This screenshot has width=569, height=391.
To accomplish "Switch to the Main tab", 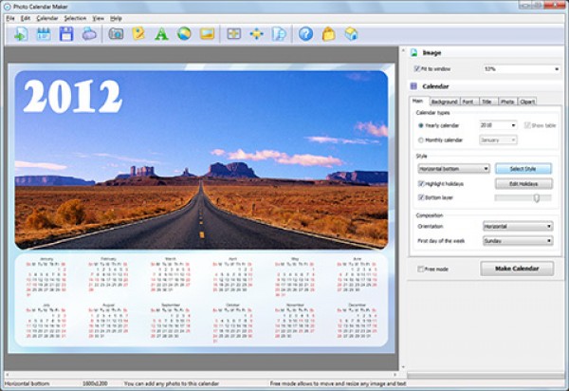I will tap(418, 101).
